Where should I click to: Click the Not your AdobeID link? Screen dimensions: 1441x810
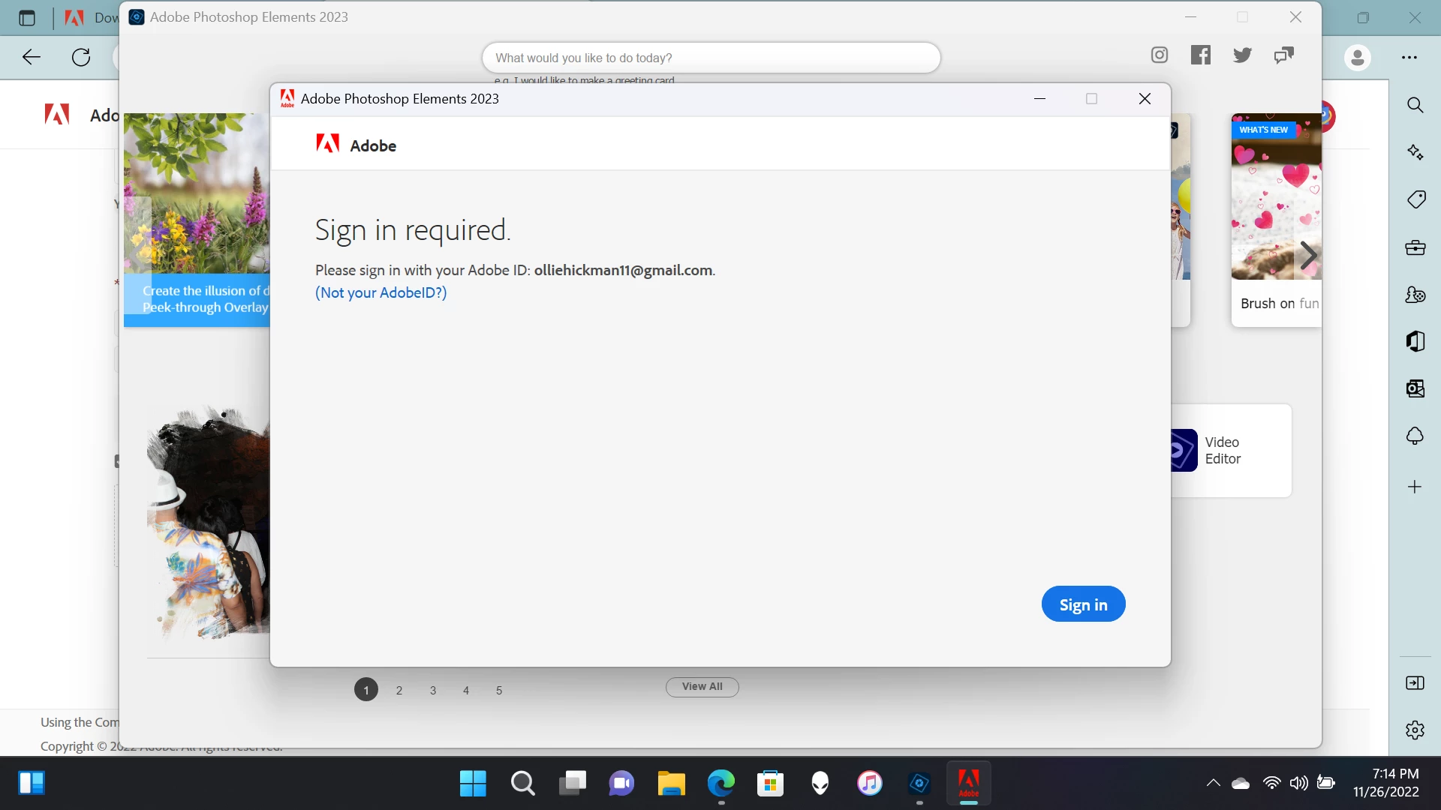pyautogui.click(x=381, y=292)
